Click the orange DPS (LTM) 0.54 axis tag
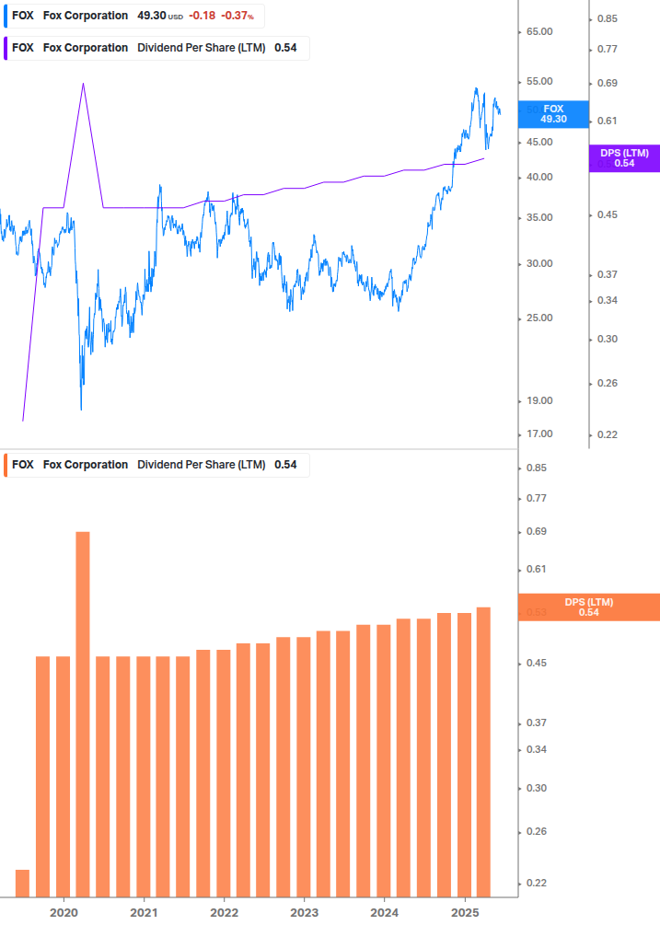The height and width of the screenshot is (925, 660). (x=588, y=607)
